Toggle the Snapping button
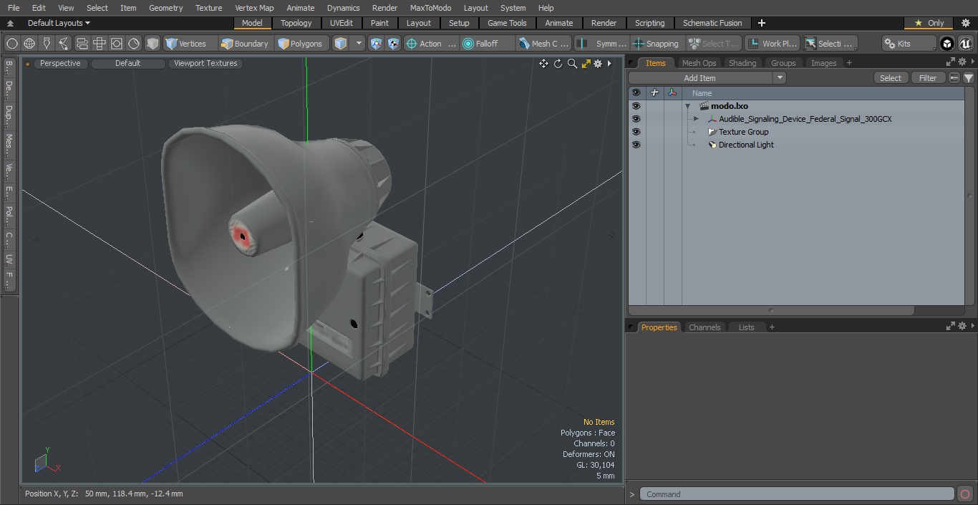 [657, 44]
